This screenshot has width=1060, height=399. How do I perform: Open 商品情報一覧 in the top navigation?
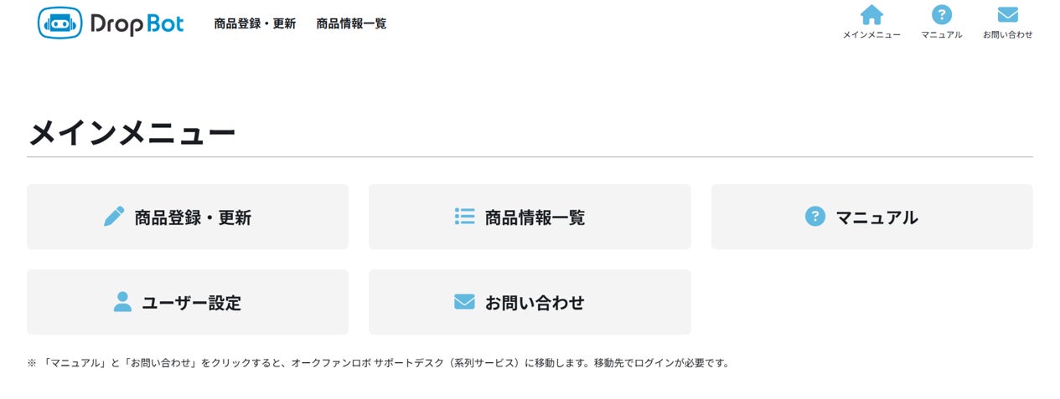(351, 24)
